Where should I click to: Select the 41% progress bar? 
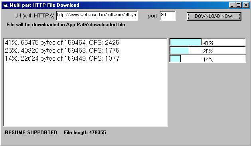tap(208, 42)
